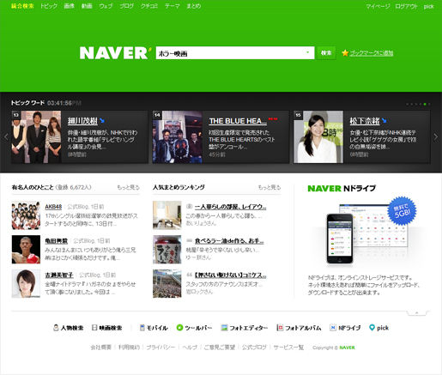Select the active green pagination dot

[x=425, y=104]
